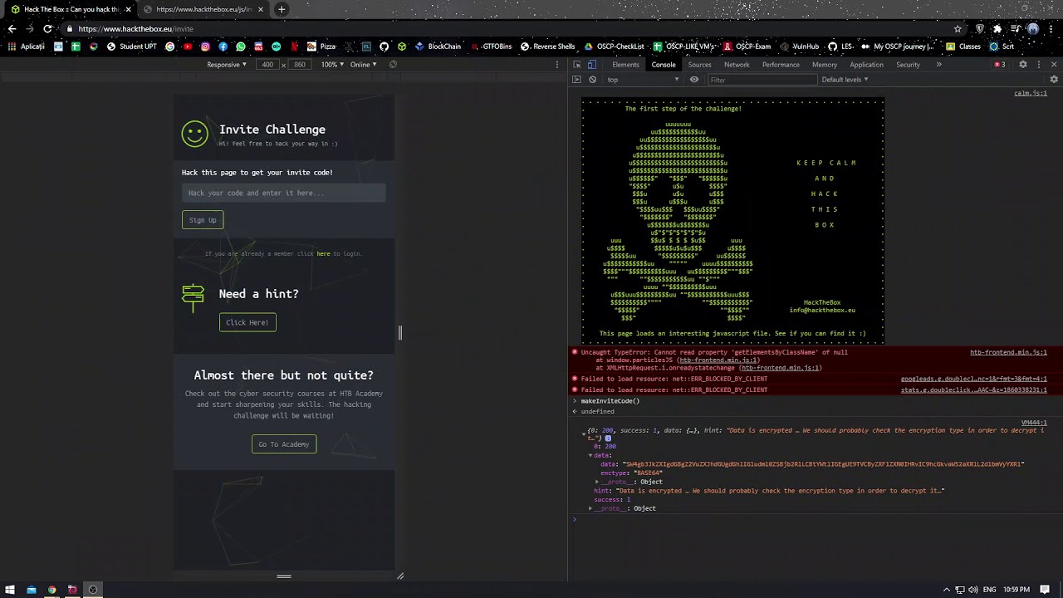Open the calm.js:1 source link
This screenshot has width=1063, height=598.
coord(1031,93)
